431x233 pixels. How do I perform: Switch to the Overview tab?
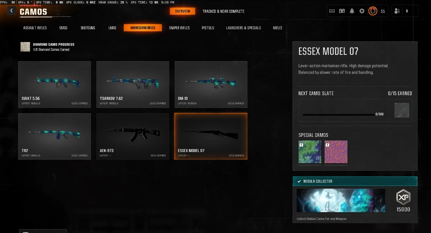click(183, 11)
